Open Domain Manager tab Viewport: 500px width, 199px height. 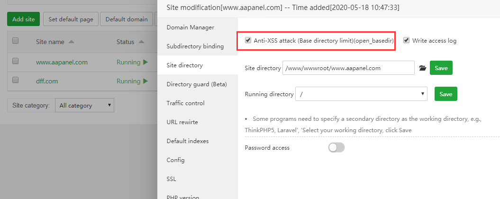tap(191, 27)
